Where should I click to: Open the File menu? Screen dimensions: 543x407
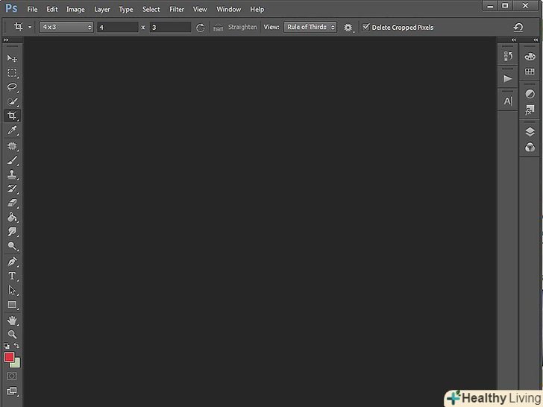click(x=32, y=10)
